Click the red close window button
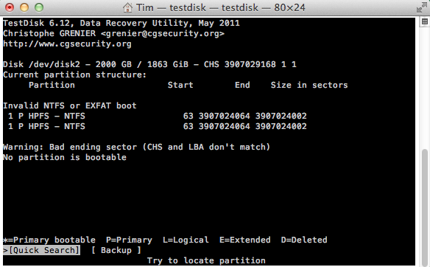Viewport: 430px width, 267px height. tap(10, 7)
